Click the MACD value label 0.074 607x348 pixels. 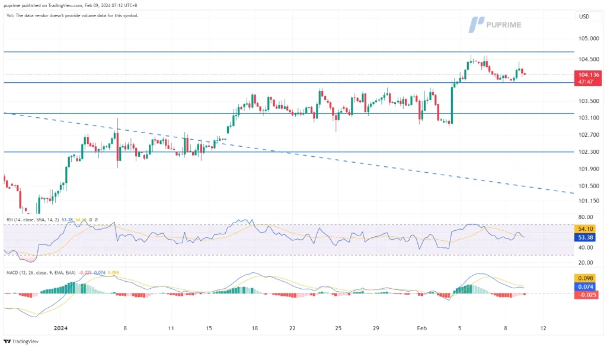585,286
